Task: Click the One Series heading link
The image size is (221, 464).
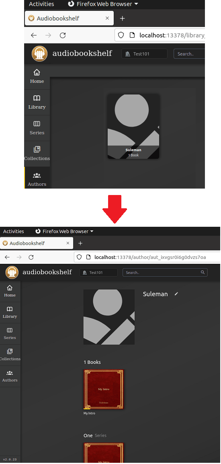Action: click(95, 435)
